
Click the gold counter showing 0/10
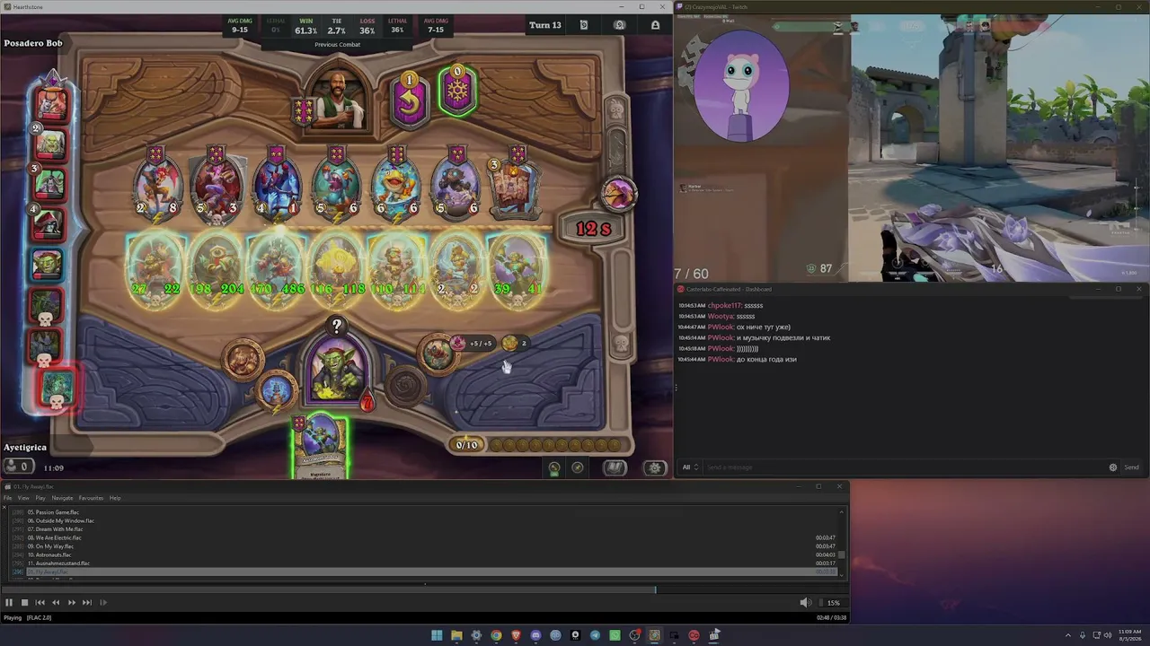click(466, 445)
